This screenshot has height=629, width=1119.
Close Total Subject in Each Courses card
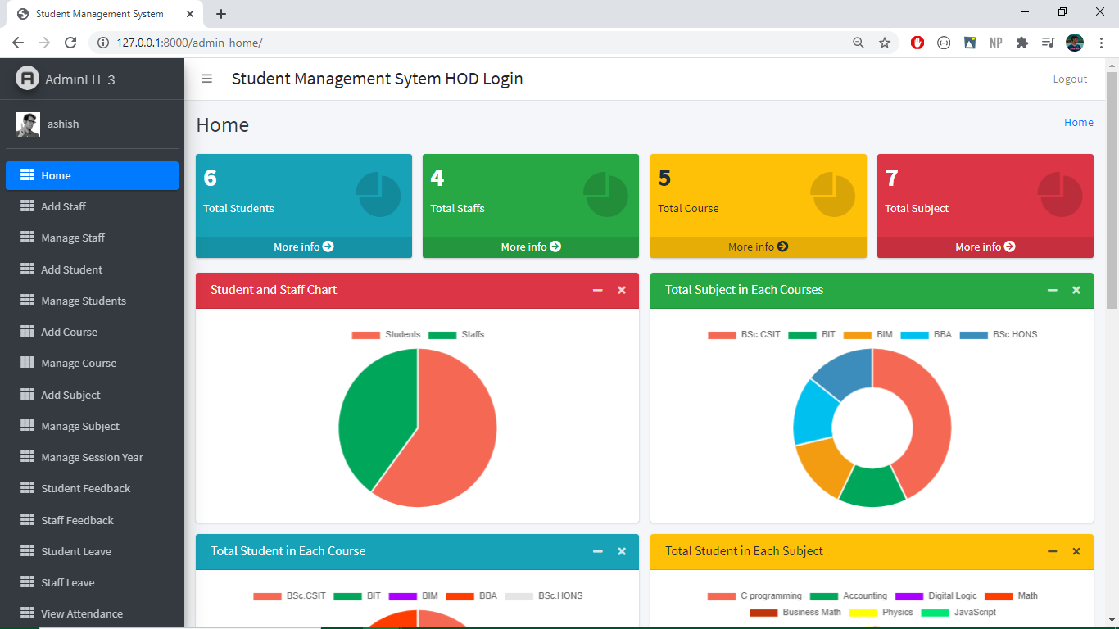pos(1076,290)
